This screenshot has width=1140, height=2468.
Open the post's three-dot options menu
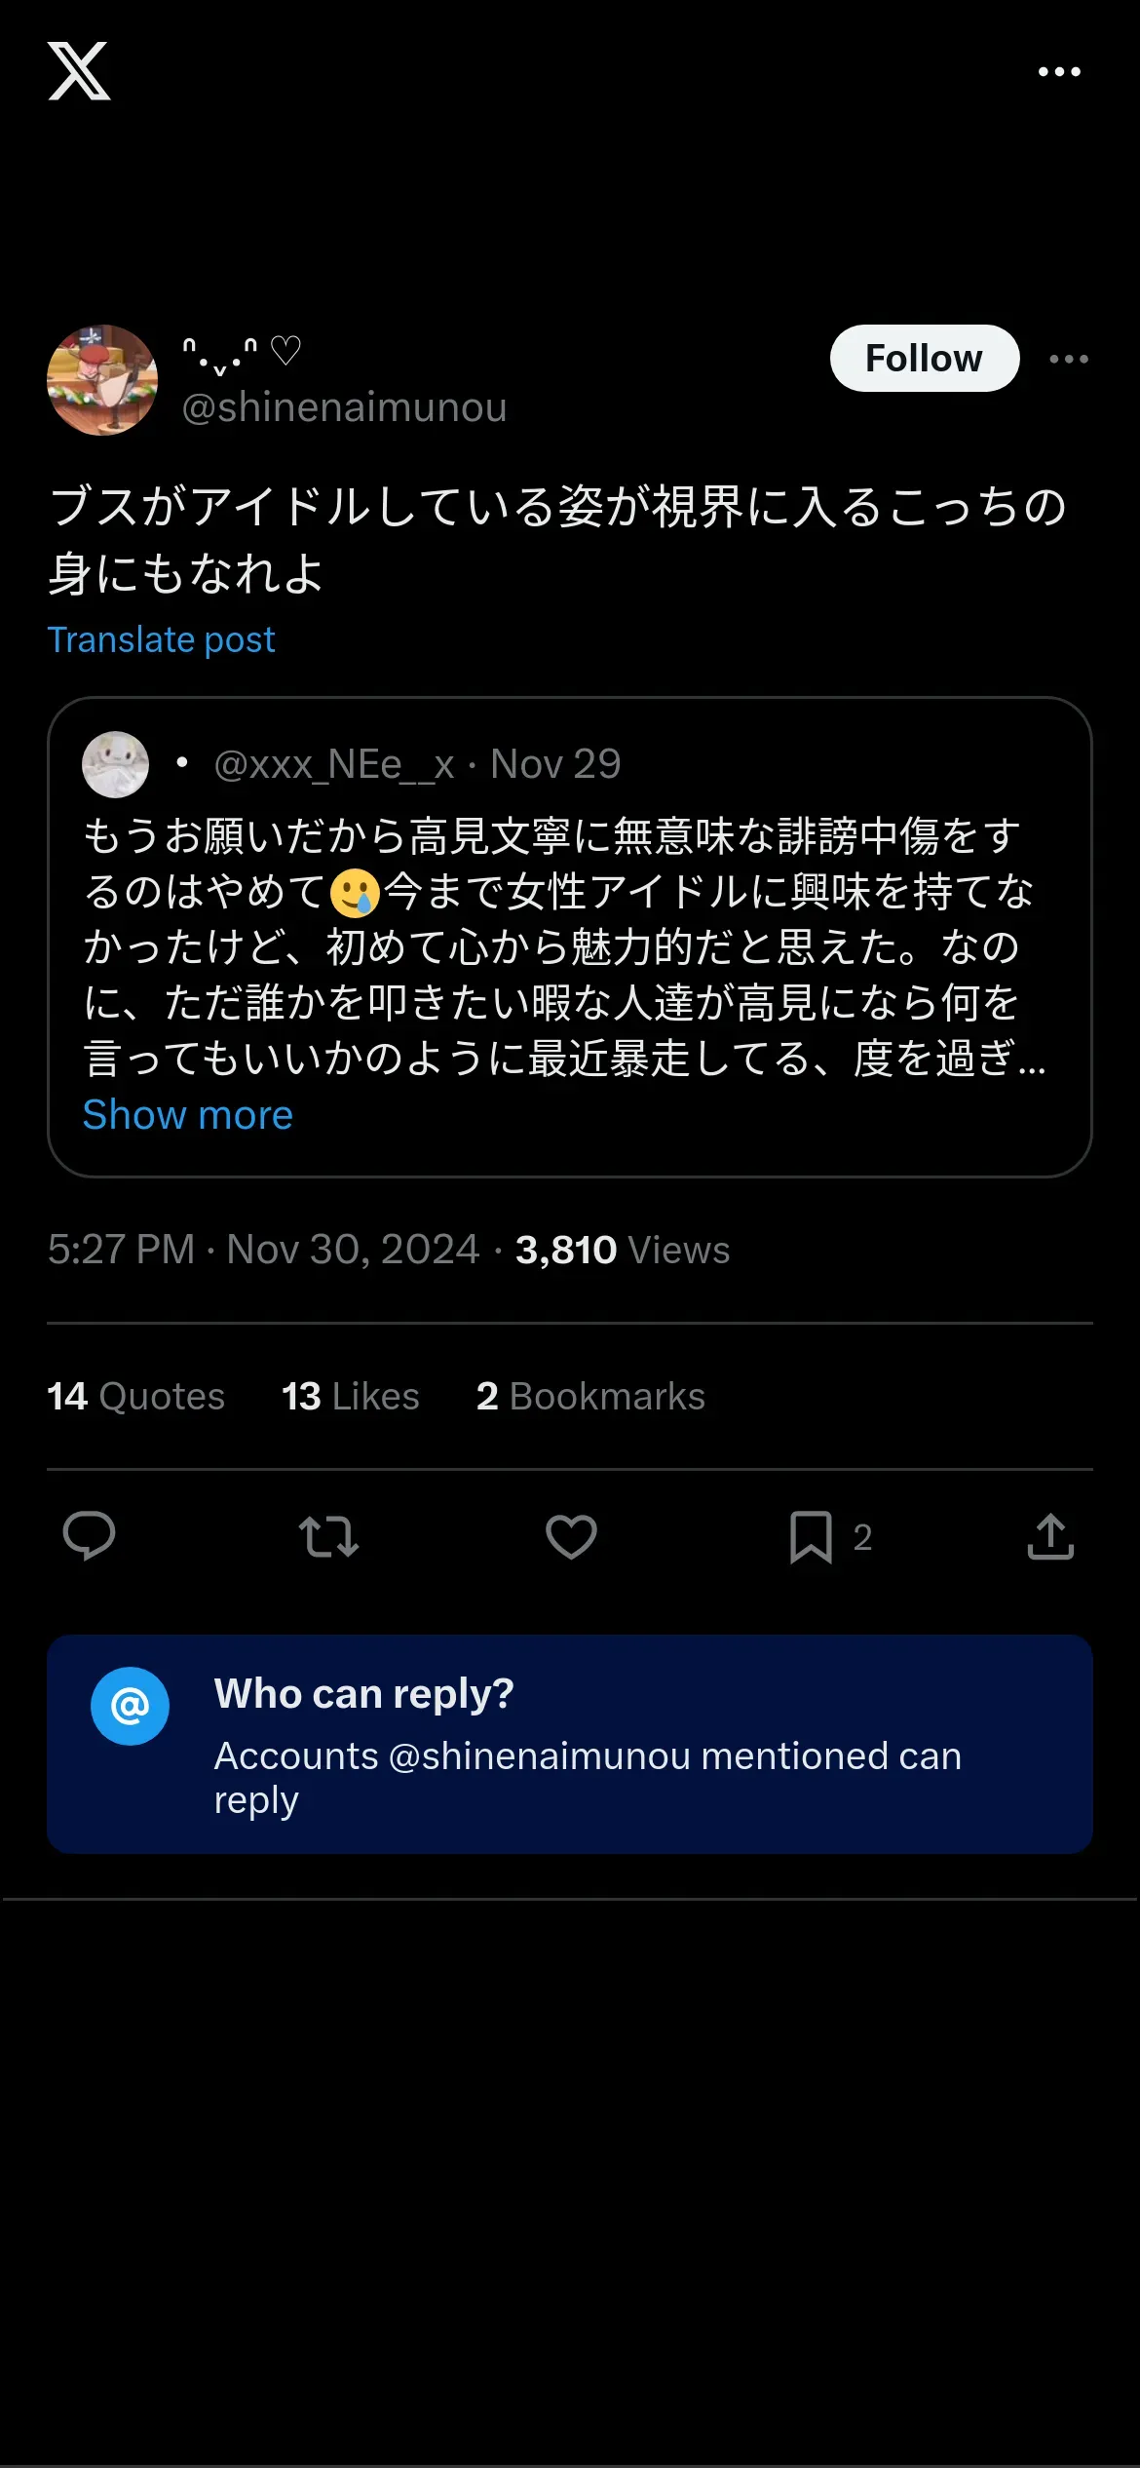point(1069,359)
